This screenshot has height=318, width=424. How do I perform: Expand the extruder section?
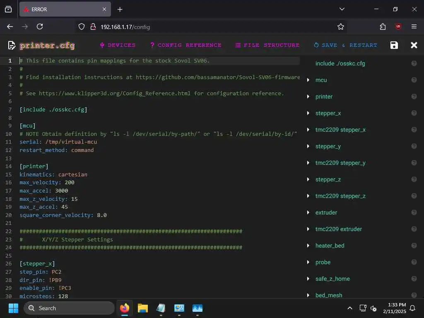308,212
